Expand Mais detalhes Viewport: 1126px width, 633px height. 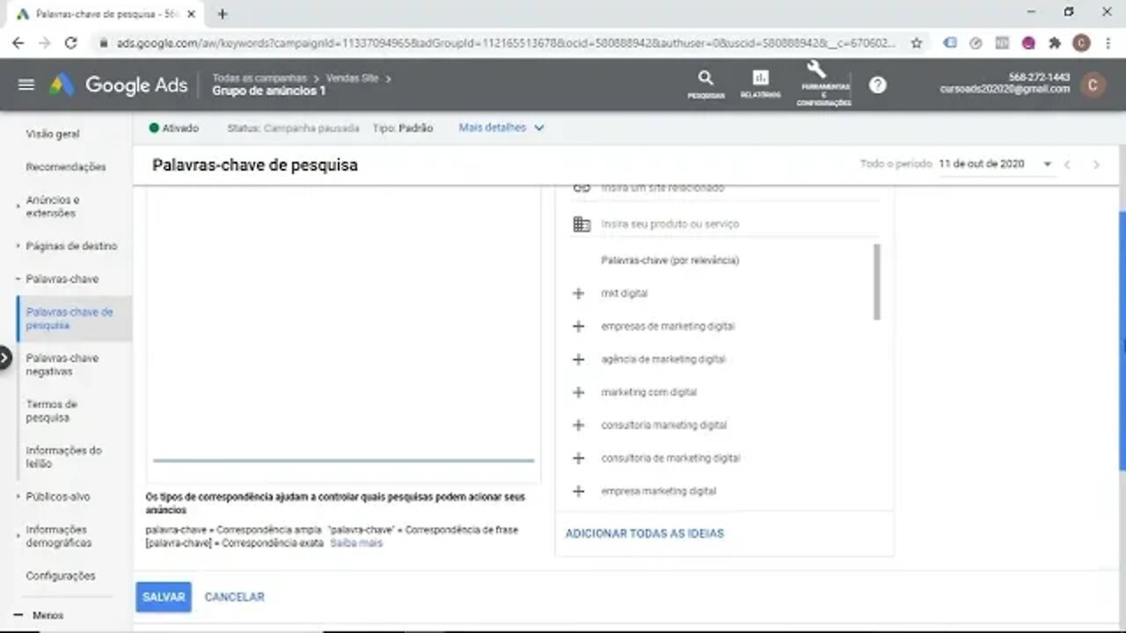tap(501, 127)
